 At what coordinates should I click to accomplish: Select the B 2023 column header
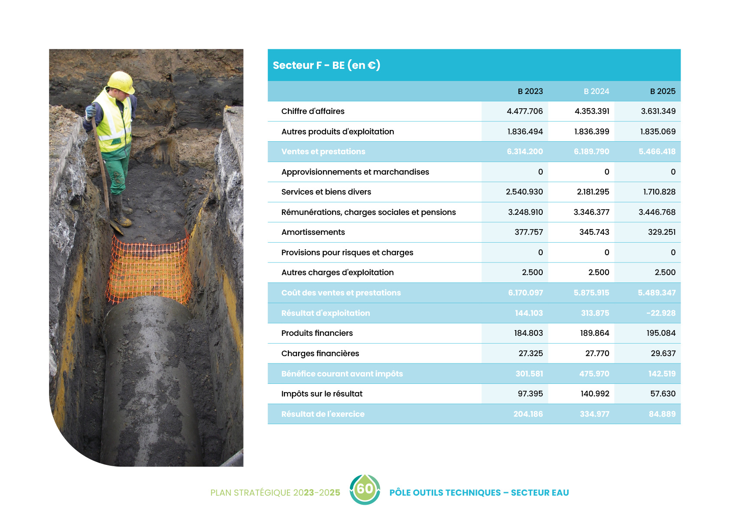530,91
